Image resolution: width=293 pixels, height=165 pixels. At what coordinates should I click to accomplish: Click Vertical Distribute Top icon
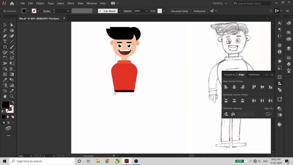coord(226,101)
